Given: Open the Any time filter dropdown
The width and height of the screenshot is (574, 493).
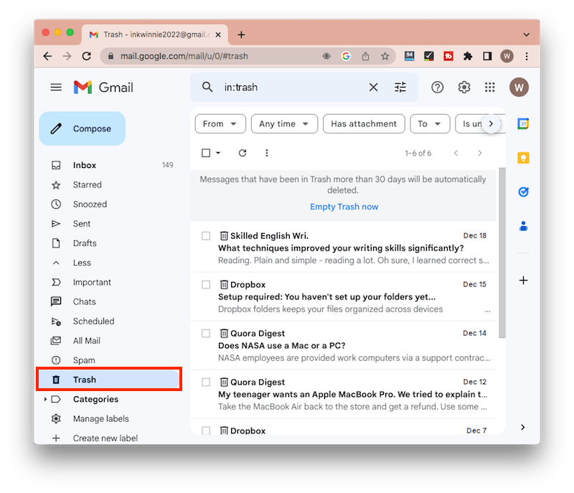Looking at the screenshot, I should pos(284,123).
